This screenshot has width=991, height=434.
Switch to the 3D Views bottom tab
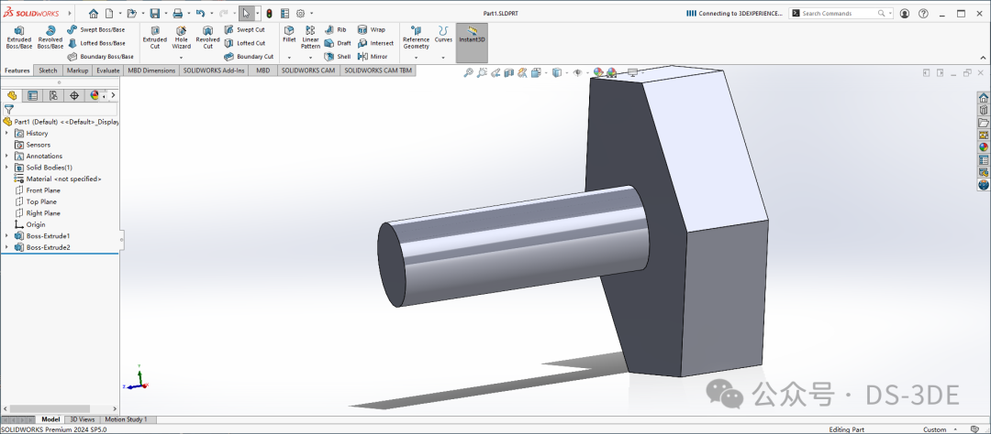click(x=83, y=419)
